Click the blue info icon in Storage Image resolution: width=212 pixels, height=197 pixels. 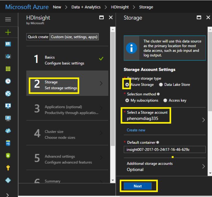click(131, 48)
